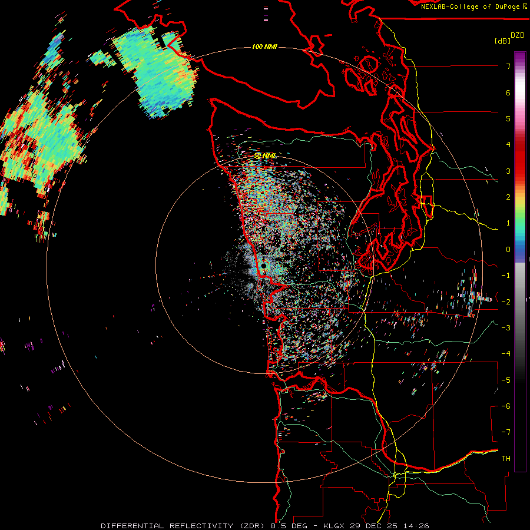Click the 14:26 timestamp in caption

point(418,526)
